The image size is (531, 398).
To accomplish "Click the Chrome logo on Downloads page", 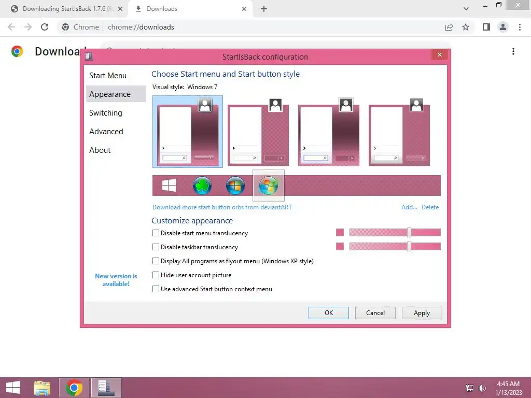I will pyautogui.click(x=17, y=51).
